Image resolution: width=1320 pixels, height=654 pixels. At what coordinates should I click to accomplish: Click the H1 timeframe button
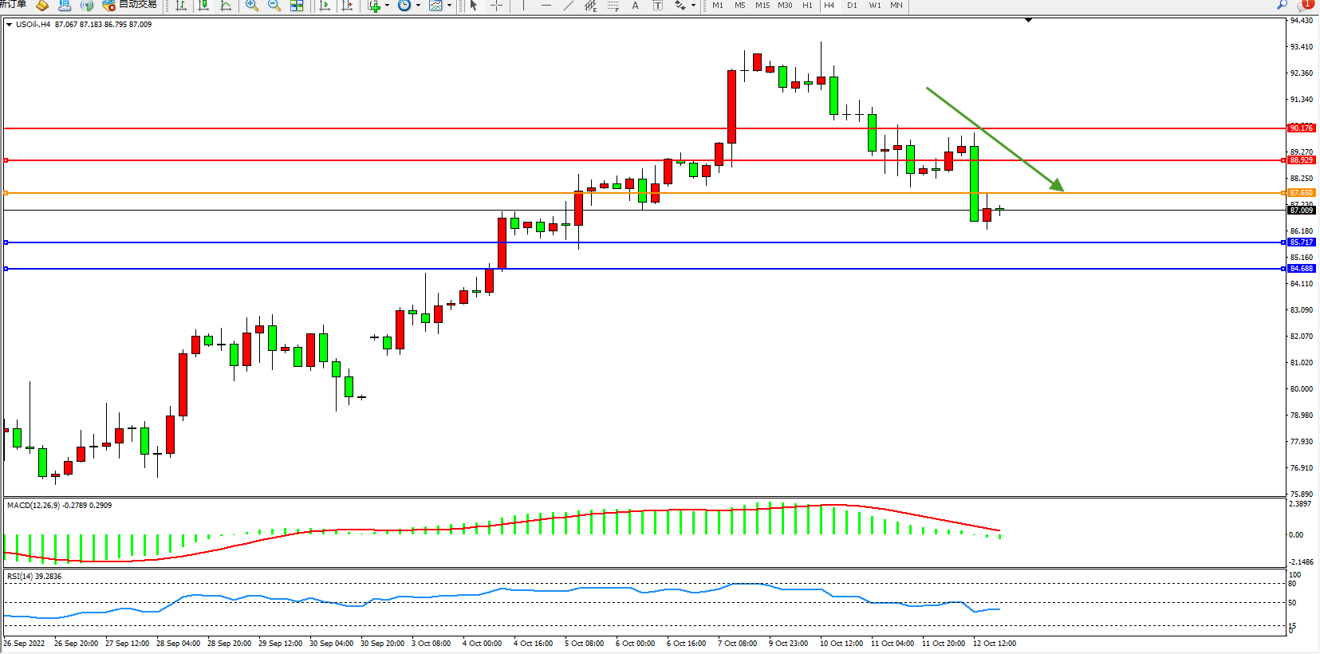(x=807, y=6)
